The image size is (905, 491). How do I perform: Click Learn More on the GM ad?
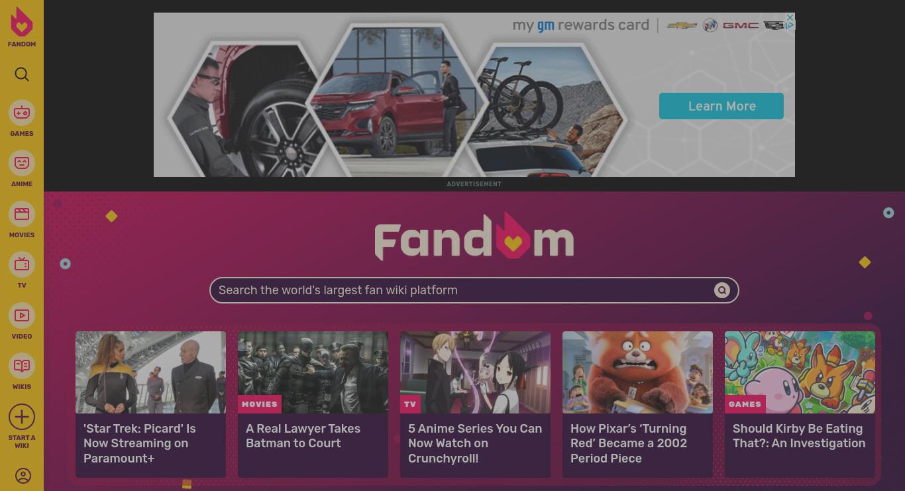click(x=721, y=106)
